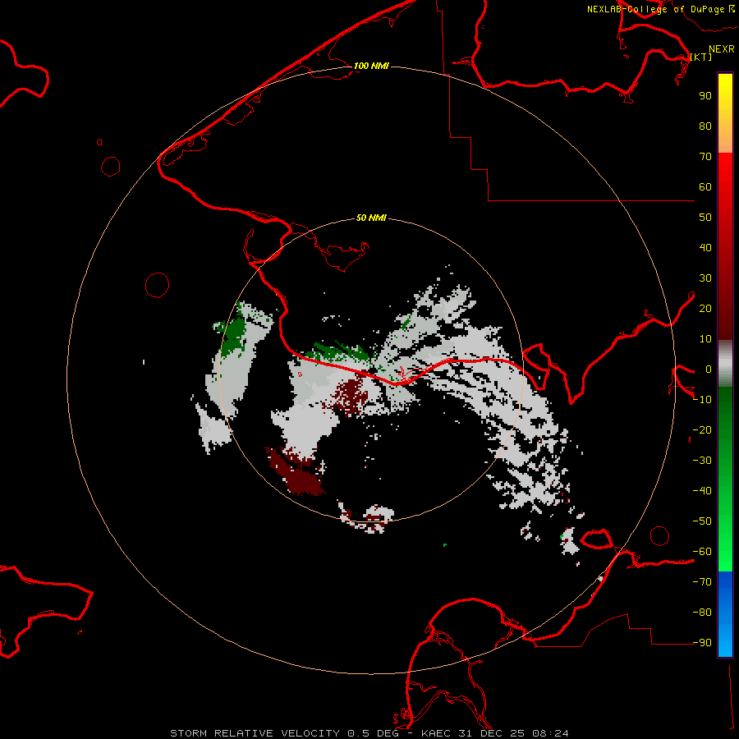The image size is (739, 739).
Task: Click the "NEXR" label above the color bar
Action: click(722, 49)
